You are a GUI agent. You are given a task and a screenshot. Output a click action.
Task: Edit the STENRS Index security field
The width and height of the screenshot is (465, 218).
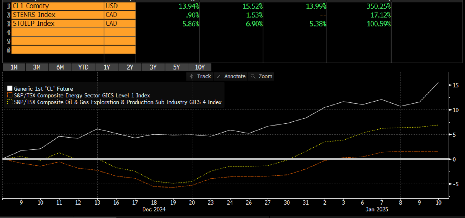(x=57, y=15)
